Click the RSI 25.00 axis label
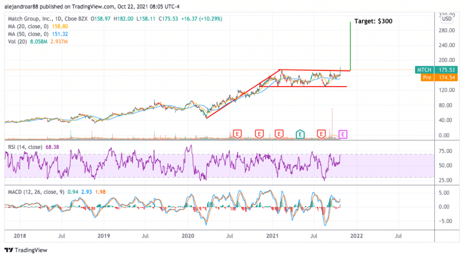Screen dimensions: 464x258 pos(445,180)
